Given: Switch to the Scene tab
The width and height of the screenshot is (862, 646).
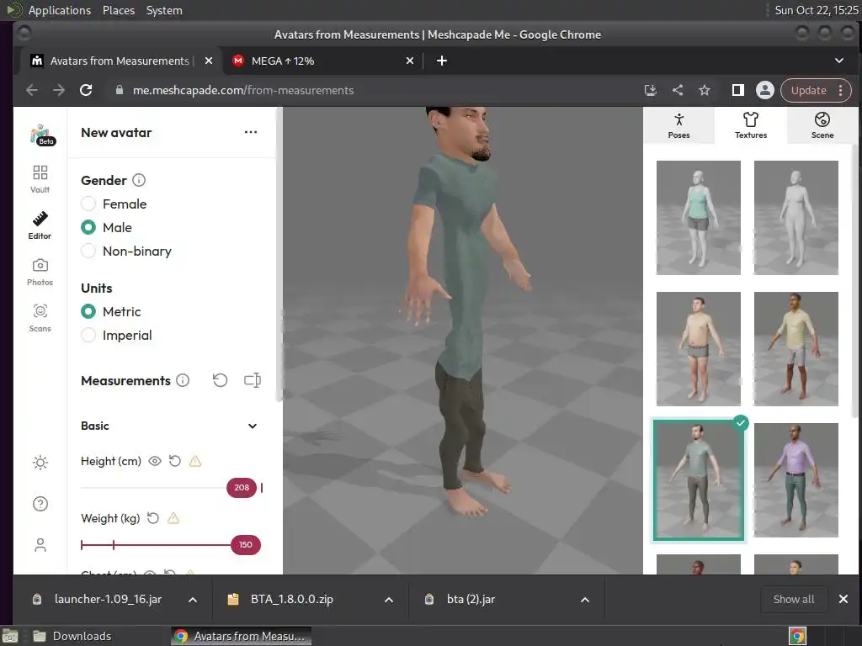Looking at the screenshot, I should [x=822, y=125].
